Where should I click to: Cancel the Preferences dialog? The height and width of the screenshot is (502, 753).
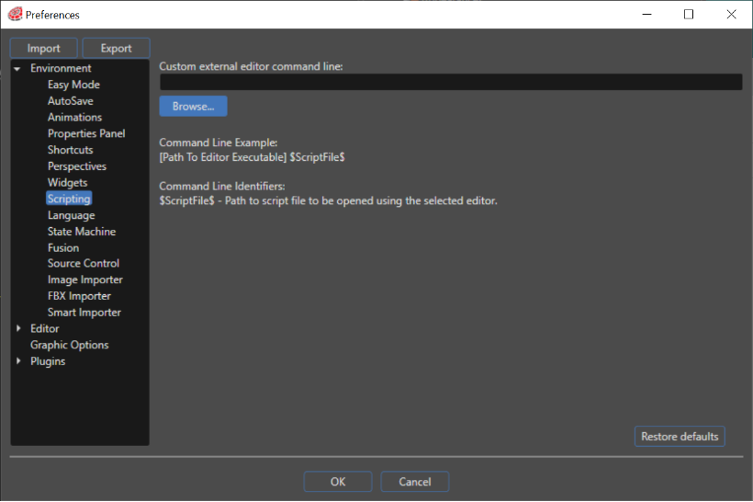click(415, 482)
